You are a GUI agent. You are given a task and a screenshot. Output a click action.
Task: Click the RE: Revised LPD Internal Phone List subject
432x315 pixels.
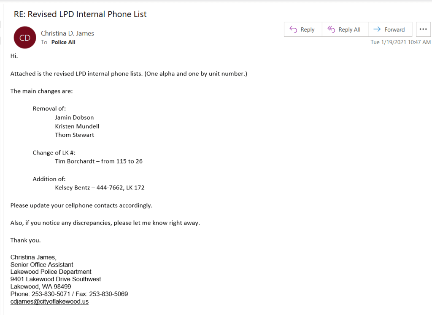coord(80,14)
